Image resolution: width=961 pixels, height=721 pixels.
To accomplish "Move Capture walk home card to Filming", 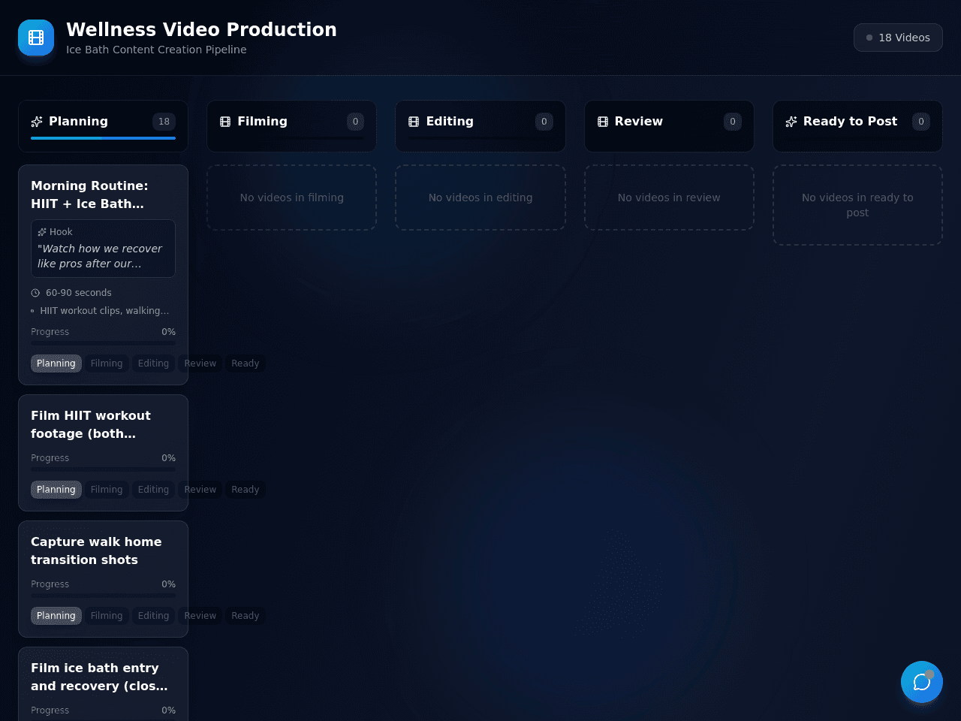I will [107, 616].
